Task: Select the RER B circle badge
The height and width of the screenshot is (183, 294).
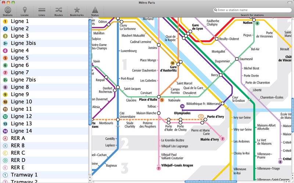Action: click(x=5, y=146)
